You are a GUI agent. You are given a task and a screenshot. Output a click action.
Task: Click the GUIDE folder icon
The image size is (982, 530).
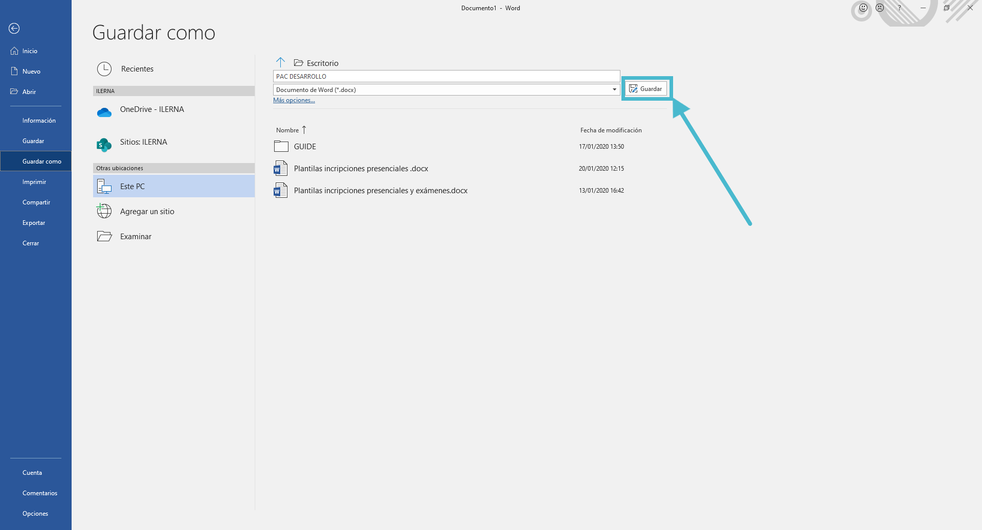pos(281,146)
